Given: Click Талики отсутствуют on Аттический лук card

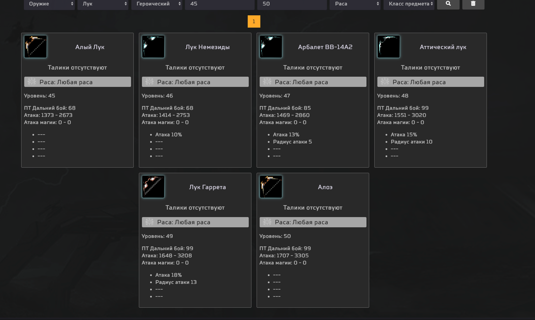Looking at the screenshot, I should [x=431, y=67].
